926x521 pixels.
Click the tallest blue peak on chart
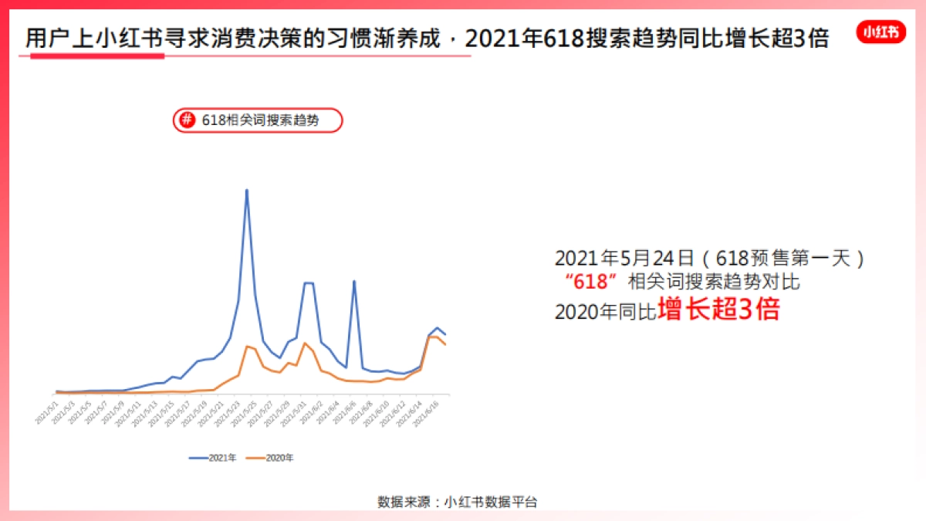tap(247, 190)
